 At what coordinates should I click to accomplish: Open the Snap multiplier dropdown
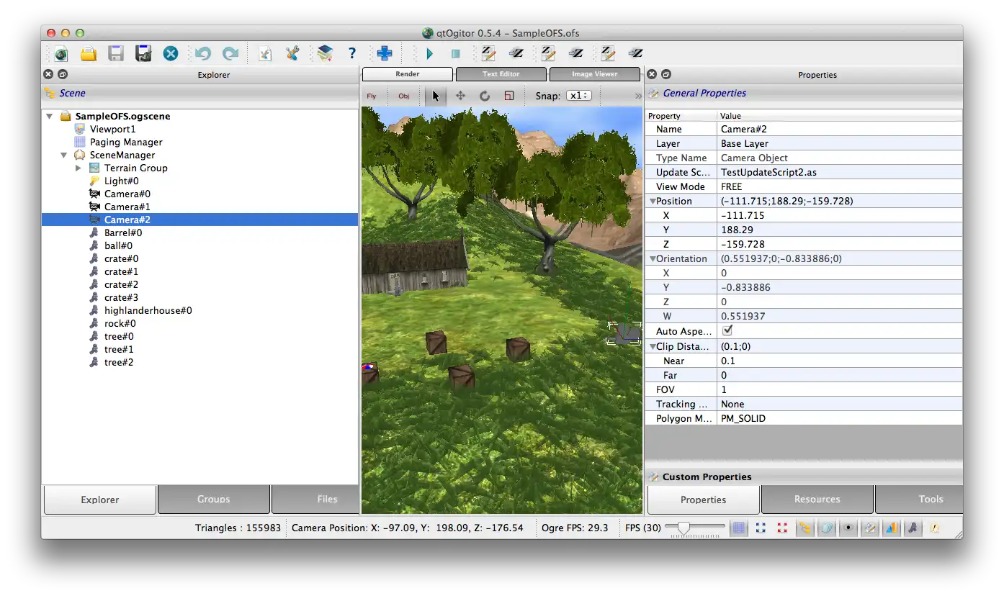click(x=578, y=96)
